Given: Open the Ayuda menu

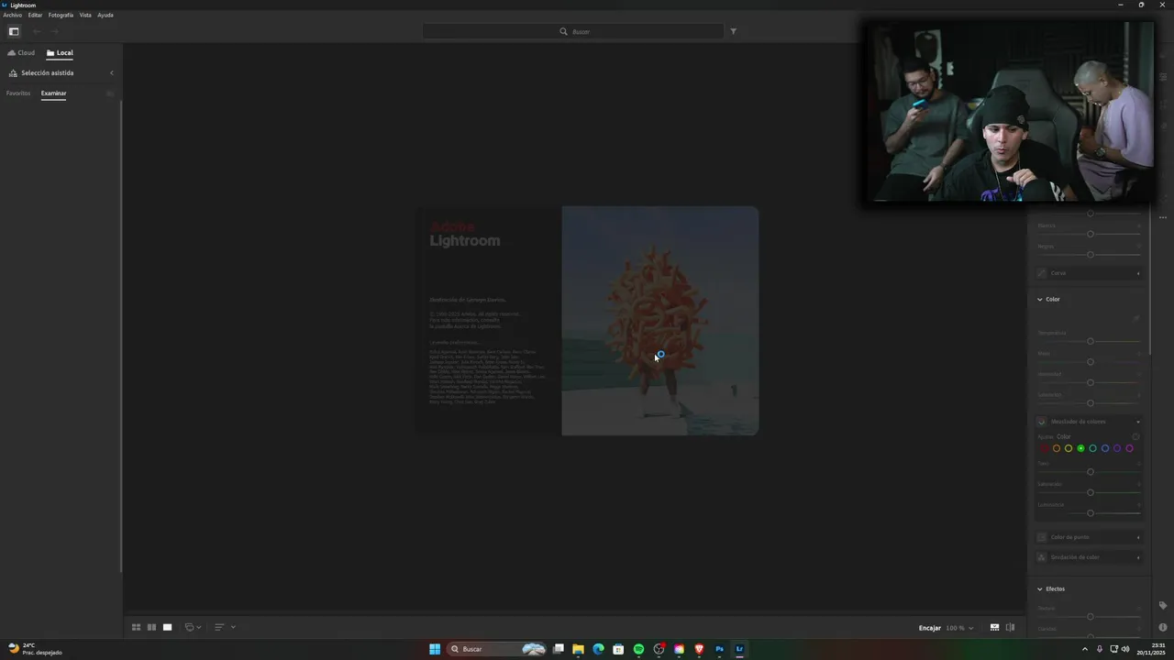Looking at the screenshot, I should tap(105, 15).
